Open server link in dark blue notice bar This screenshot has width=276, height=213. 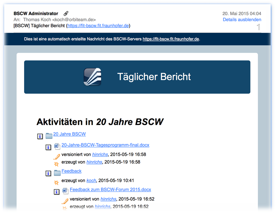coord(171,39)
